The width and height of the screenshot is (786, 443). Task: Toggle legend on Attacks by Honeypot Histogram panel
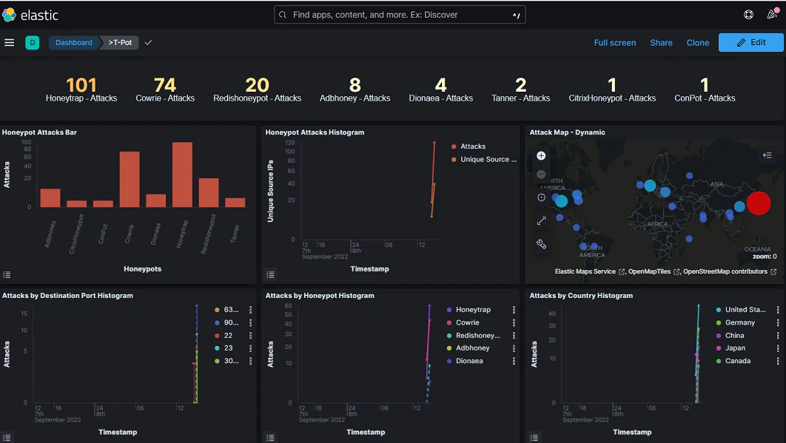pos(271,438)
